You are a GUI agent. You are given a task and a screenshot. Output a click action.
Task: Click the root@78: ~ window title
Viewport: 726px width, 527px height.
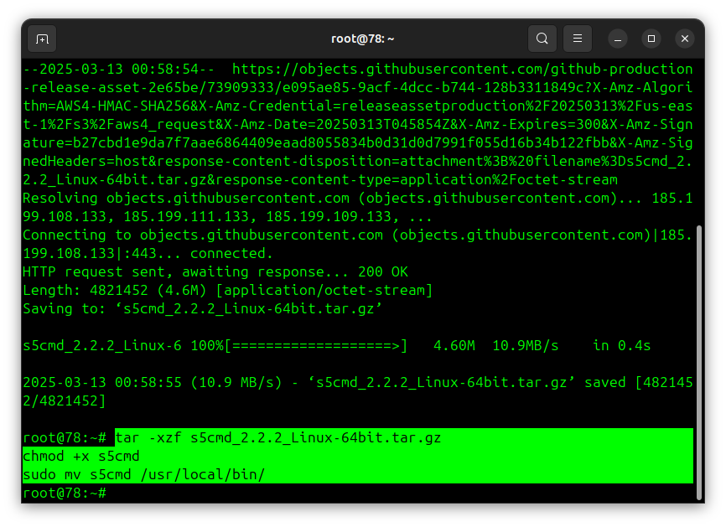pos(362,39)
